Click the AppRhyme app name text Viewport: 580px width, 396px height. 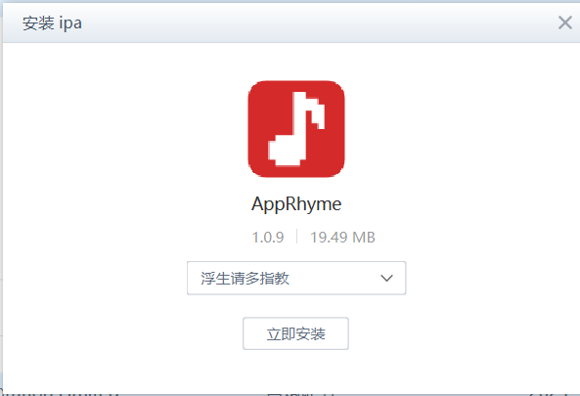click(296, 204)
